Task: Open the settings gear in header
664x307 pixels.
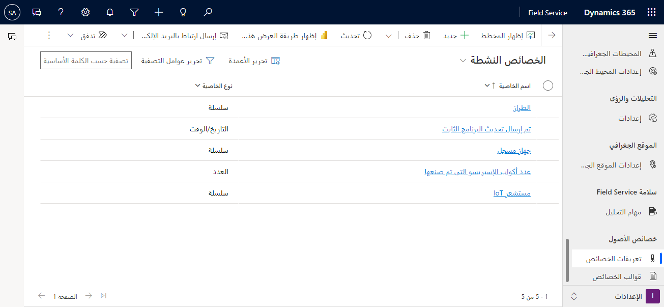Action: click(85, 12)
